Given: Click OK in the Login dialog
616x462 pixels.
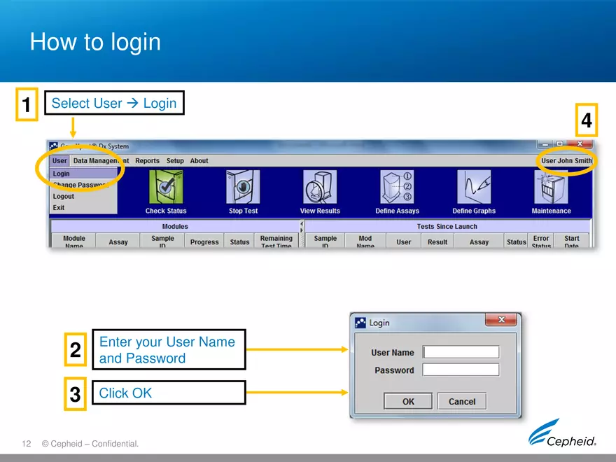Looking at the screenshot, I should (x=408, y=401).
